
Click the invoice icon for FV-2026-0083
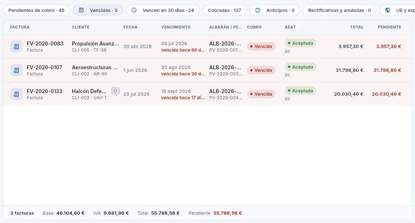[x=16, y=47]
